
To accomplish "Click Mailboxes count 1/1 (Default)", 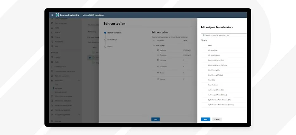I will click(187, 50).
